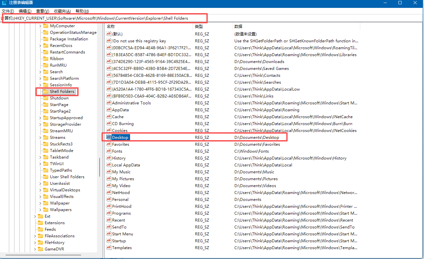Image resolution: width=424 pixels, height=259 pixels.
Task: Select the VisualEffects key
Action: 62,197
